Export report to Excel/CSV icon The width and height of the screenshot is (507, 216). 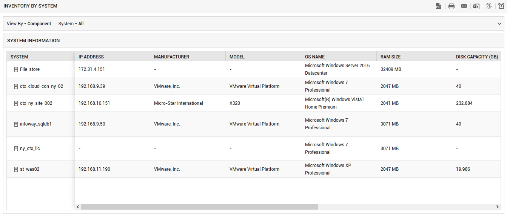pyautogui.click(x=476, y=6)
